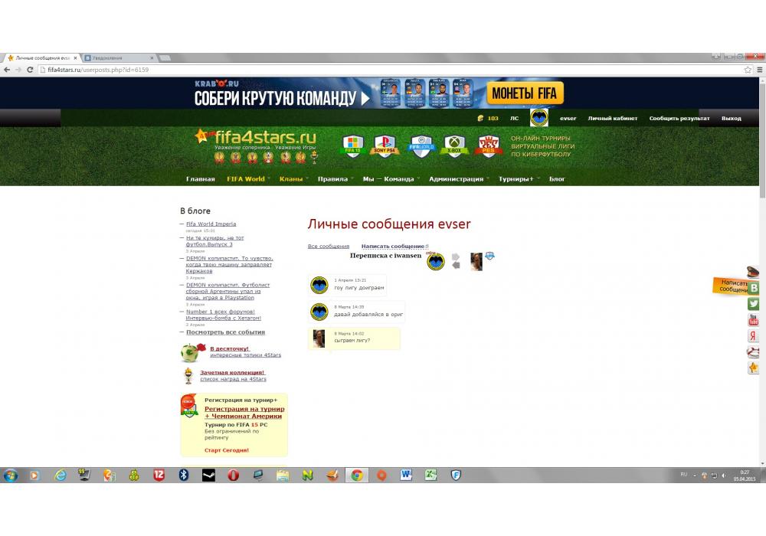
Task: Open Chrome's menu button
Action: (x=760, y=70)
